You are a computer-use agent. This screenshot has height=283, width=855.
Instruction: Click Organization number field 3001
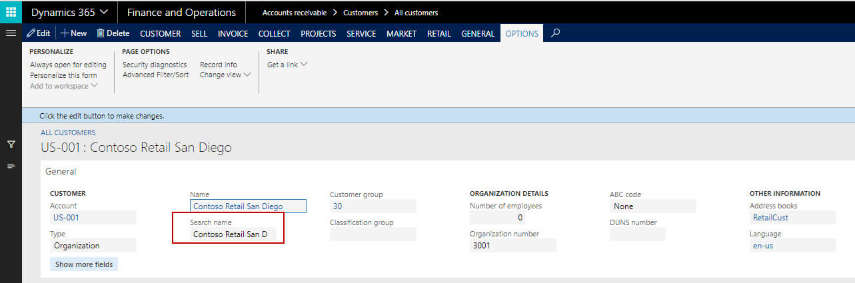point(513,245)
